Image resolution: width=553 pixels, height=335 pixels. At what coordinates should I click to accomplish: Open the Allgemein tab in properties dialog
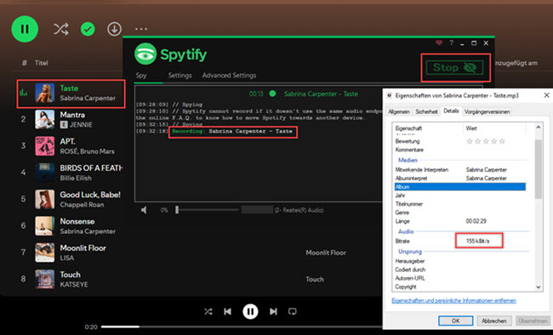click(x=399, y=111)
